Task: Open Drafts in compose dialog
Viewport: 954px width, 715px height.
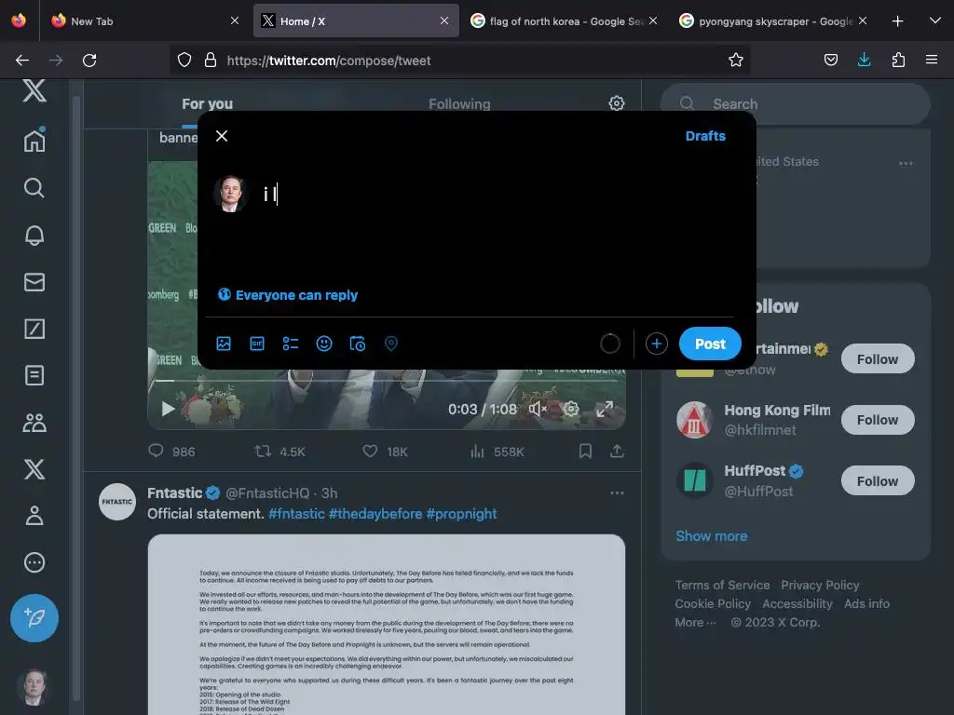Action: pos(705,136)
